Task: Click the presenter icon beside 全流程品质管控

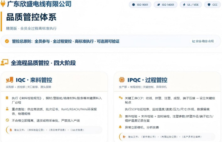Action: pos(4,62)
